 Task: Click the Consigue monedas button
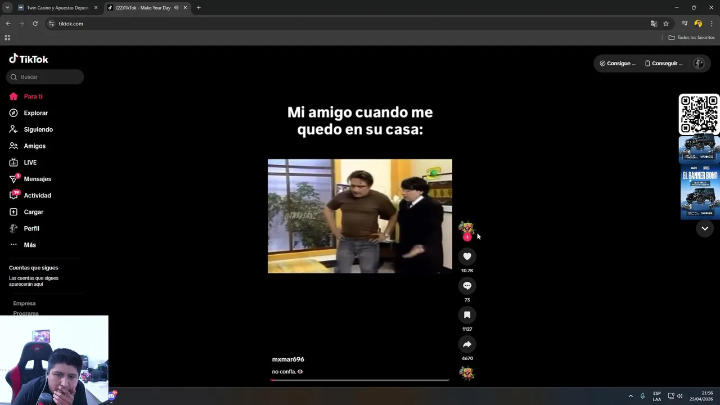point(618,64)
